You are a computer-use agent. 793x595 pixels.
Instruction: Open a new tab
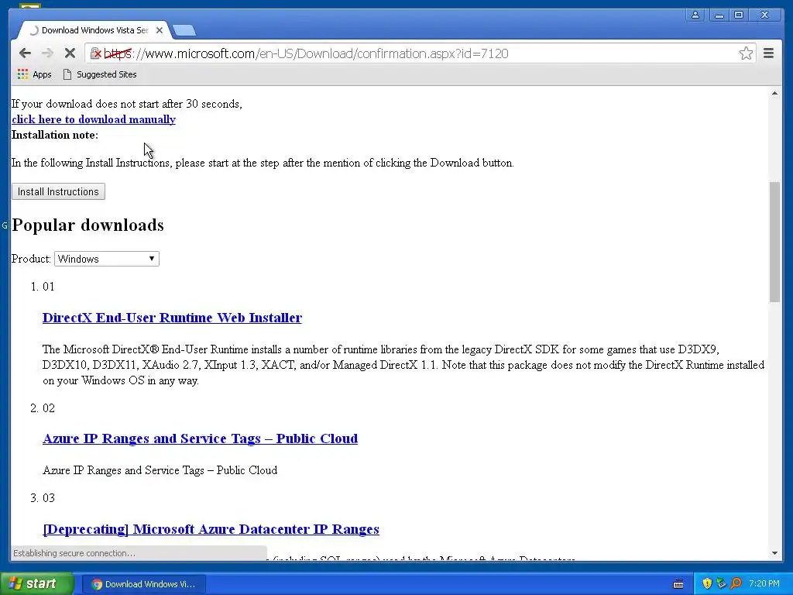184,30
